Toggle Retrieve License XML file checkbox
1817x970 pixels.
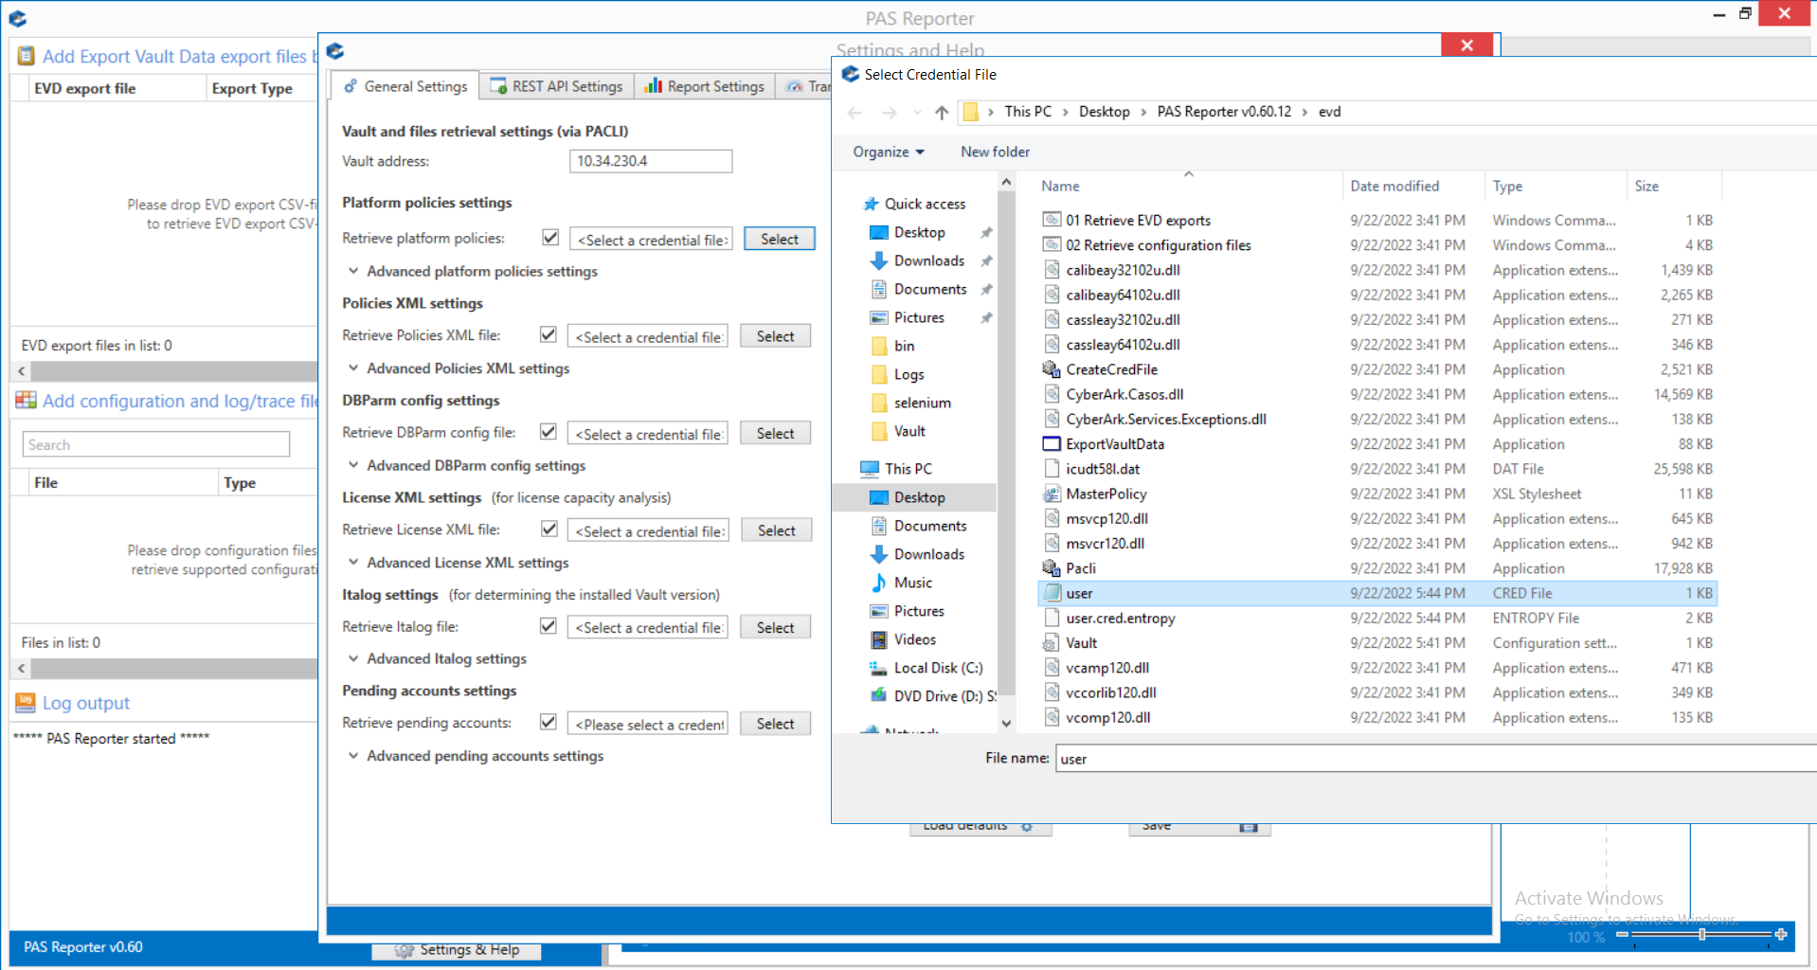(x=549, y=529)
